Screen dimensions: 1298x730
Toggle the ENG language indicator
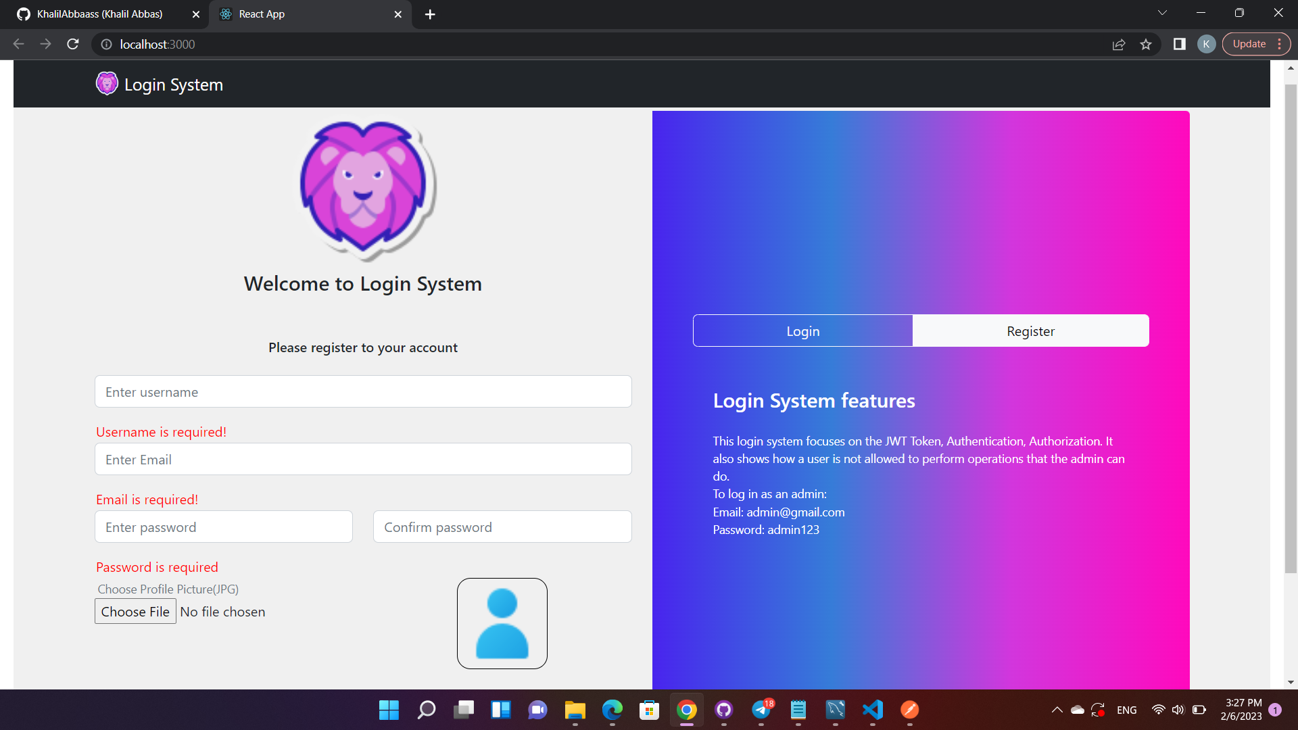coord(1126,710)
